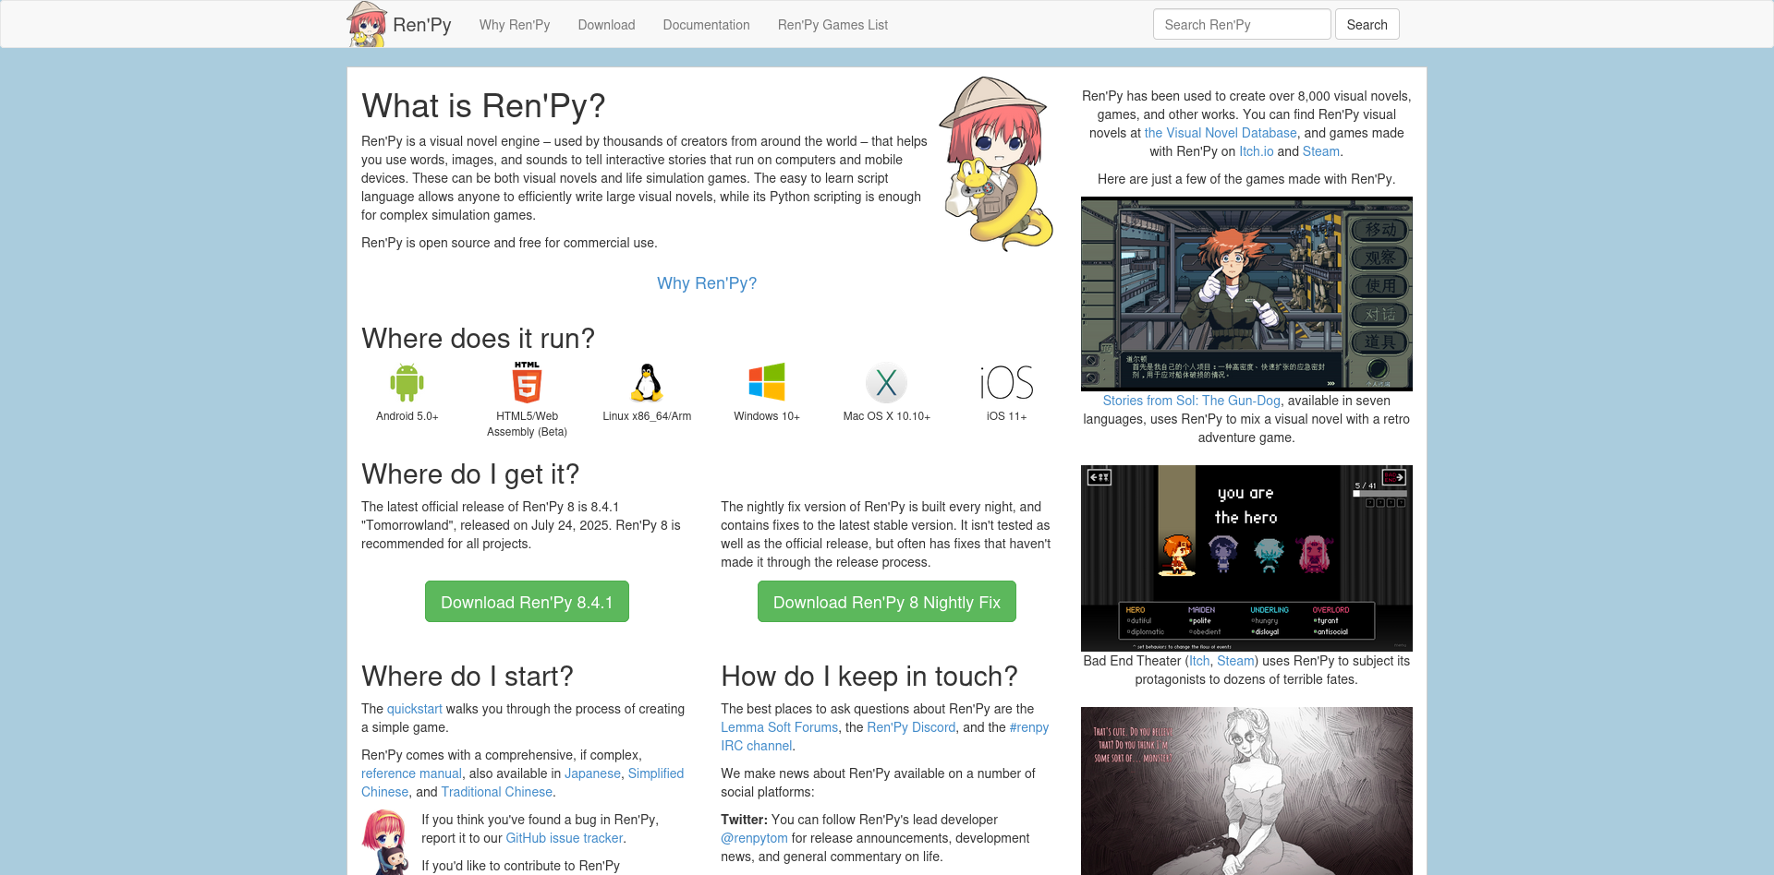Open the Bad End Theater screenshot

[1246, 558]
